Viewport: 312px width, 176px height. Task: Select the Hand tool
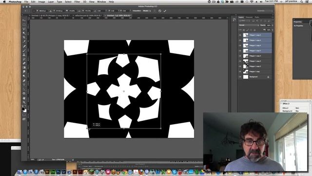coord(24,98)
